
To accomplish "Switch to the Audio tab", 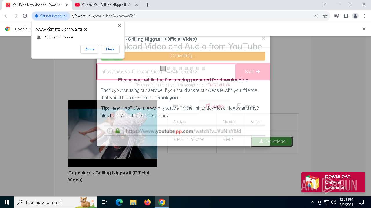I will click(x=214, y=106).
